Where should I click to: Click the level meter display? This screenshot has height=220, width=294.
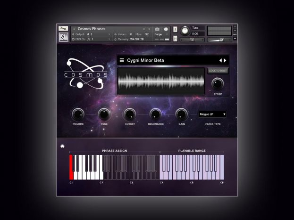tap(219, 31)
